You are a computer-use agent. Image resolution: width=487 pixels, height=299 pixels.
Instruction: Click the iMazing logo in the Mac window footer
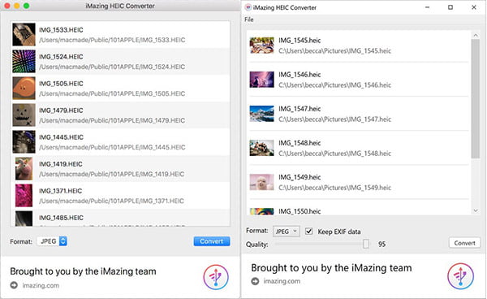tap(216, 277)
